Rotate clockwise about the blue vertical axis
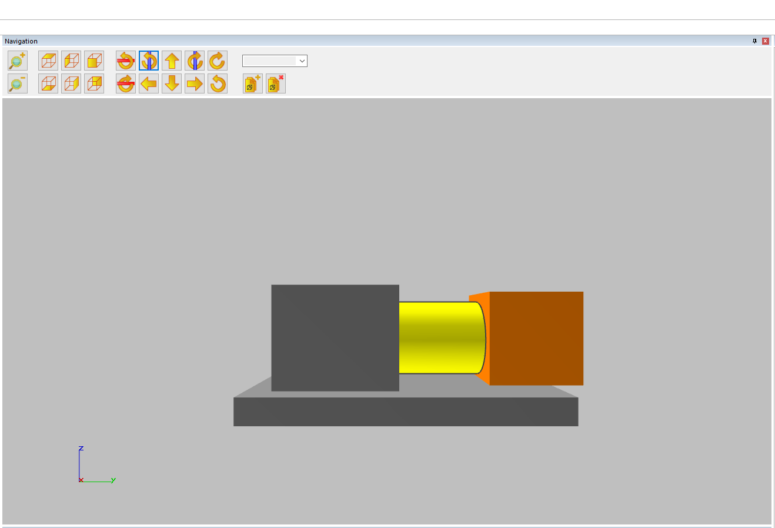 click(195, 61)
